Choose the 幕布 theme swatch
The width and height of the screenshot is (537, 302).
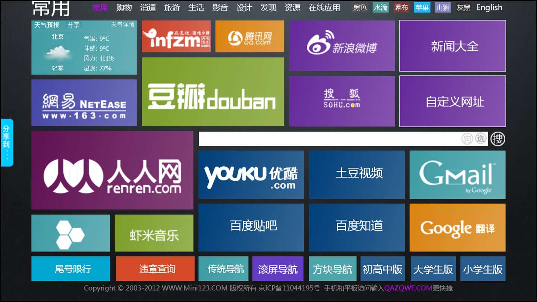pyautogui.click(x=401, y=7)
